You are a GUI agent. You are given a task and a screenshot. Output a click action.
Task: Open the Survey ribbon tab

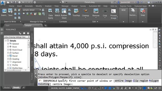pos(83,6)
